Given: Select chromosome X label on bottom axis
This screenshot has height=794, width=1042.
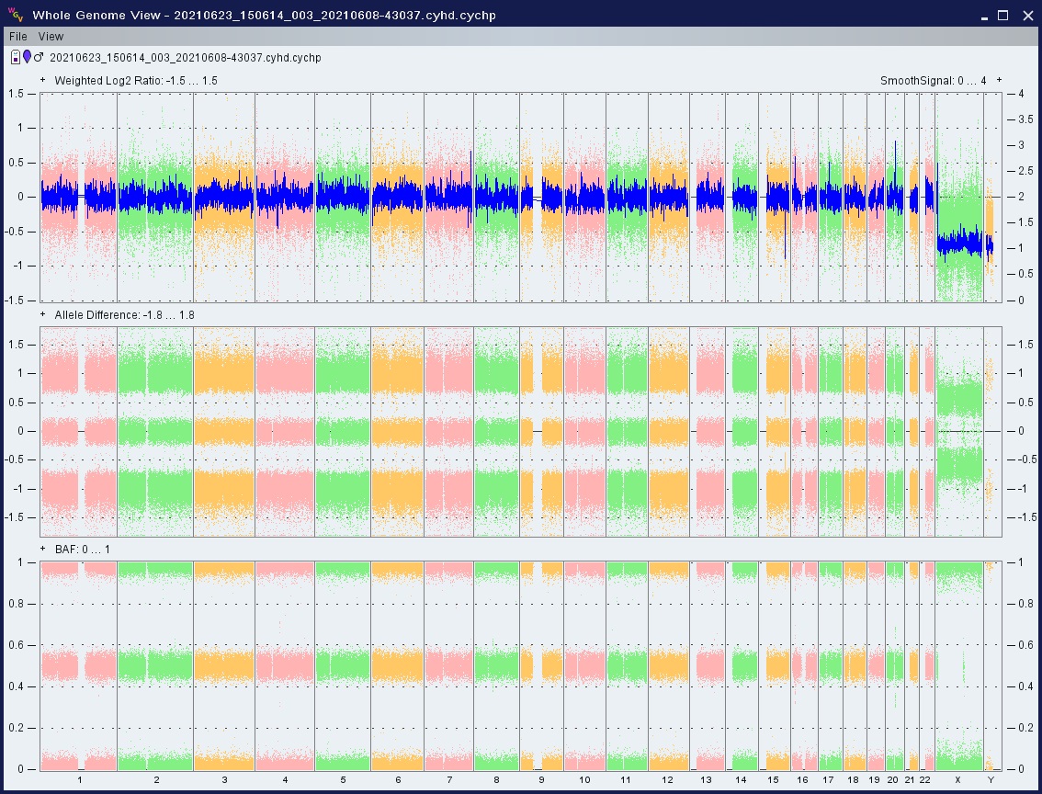Looking at the screenshot, I should [957, 780].
